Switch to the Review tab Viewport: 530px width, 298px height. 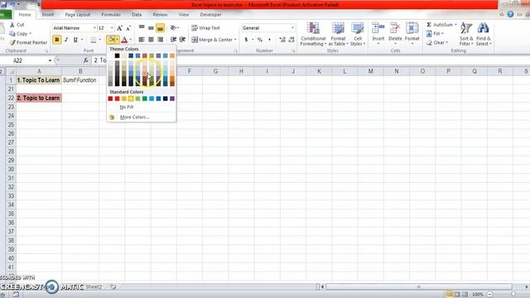click(160, 15)
